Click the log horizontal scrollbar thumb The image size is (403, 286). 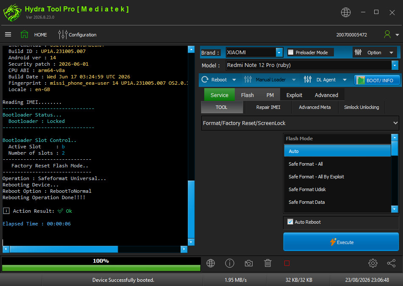64,249
